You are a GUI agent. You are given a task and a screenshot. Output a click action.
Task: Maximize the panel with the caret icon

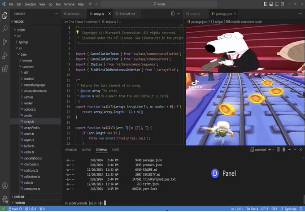[295, 149]
